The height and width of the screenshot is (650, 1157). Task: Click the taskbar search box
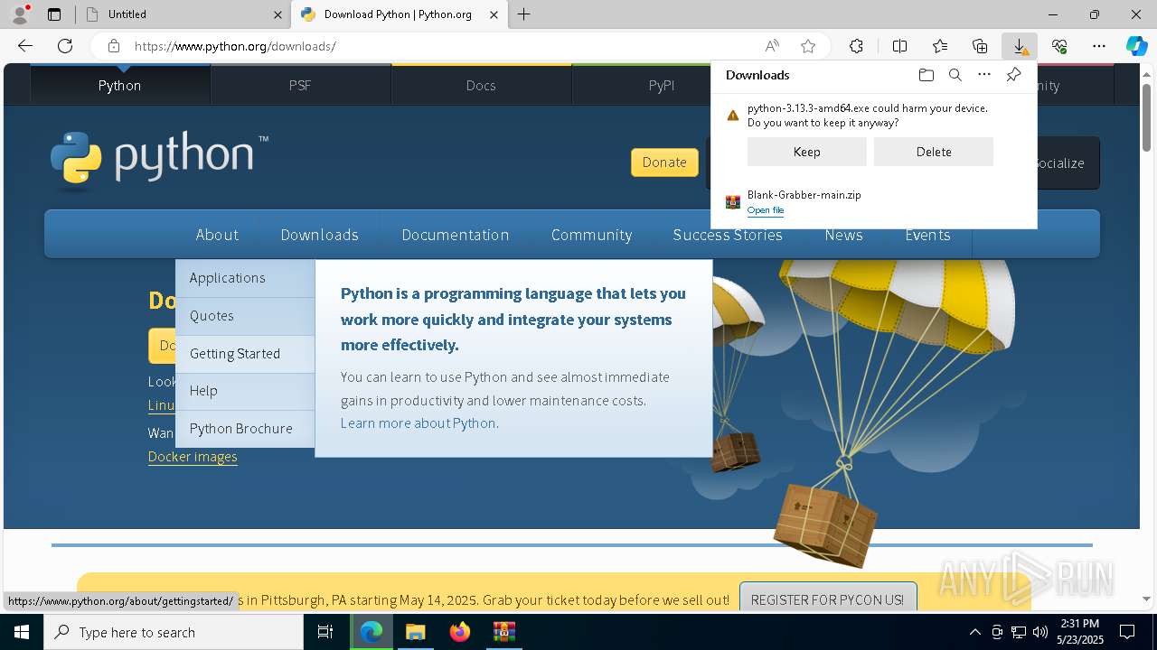[x=174, y=632]
